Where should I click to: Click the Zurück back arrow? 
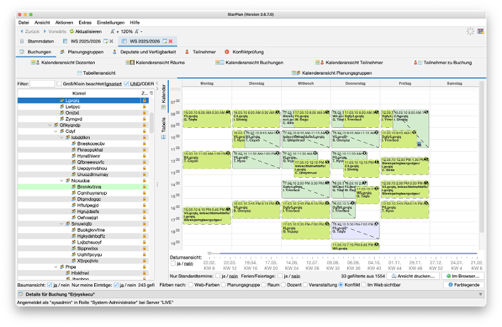23,31
